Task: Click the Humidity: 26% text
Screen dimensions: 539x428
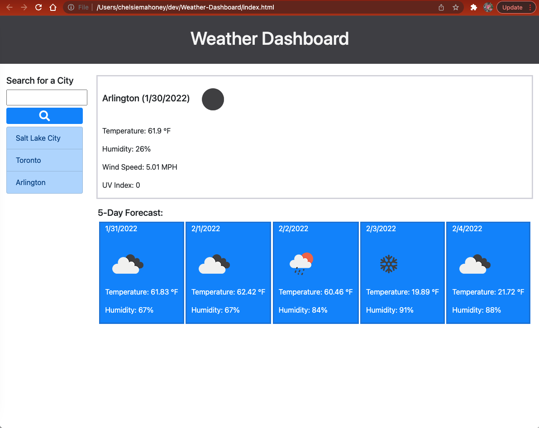Action: tap(127, 149)
